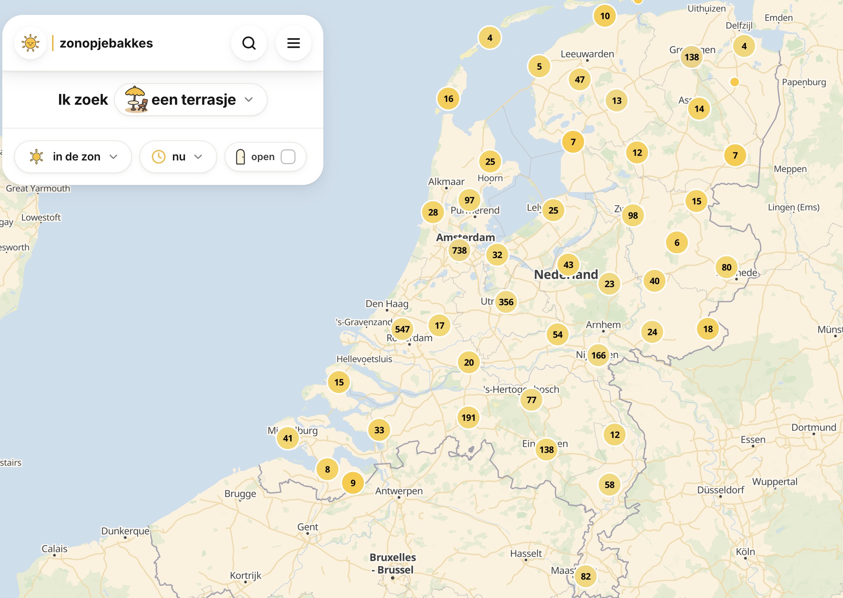Select the 23 cluster marker

609,284
